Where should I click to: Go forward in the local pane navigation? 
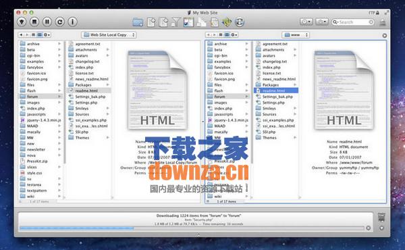click(27, 34)
